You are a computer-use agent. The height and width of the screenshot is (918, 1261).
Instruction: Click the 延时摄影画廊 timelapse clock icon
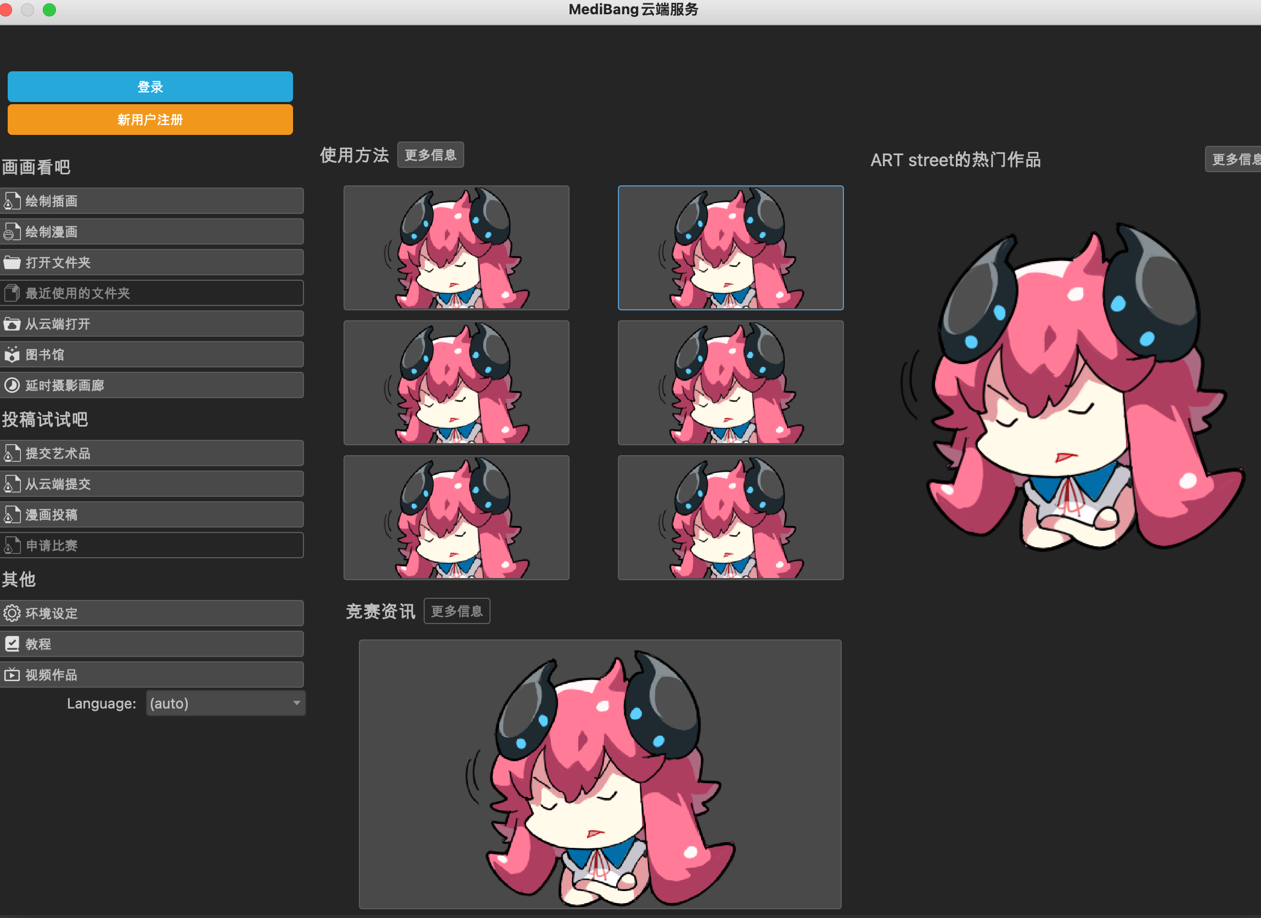coord(12,385)
